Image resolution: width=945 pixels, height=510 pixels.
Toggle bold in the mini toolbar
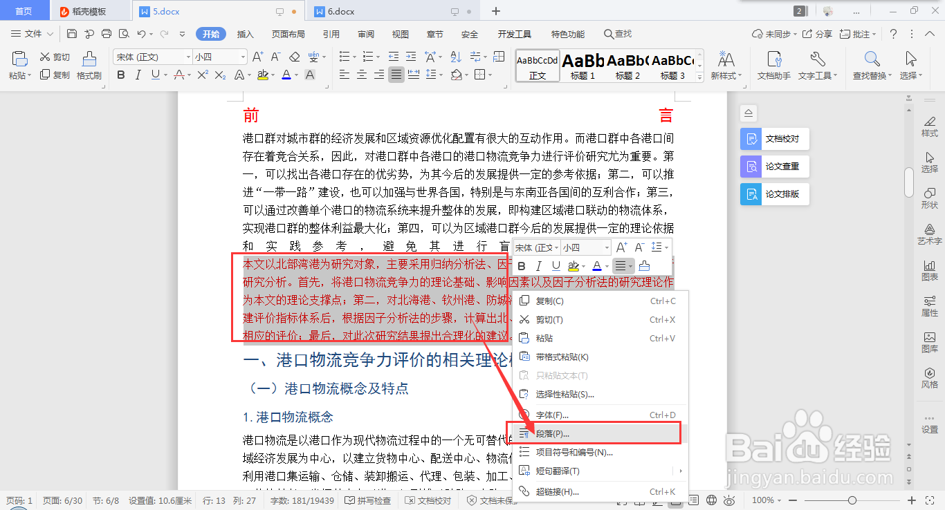point(521,265)
